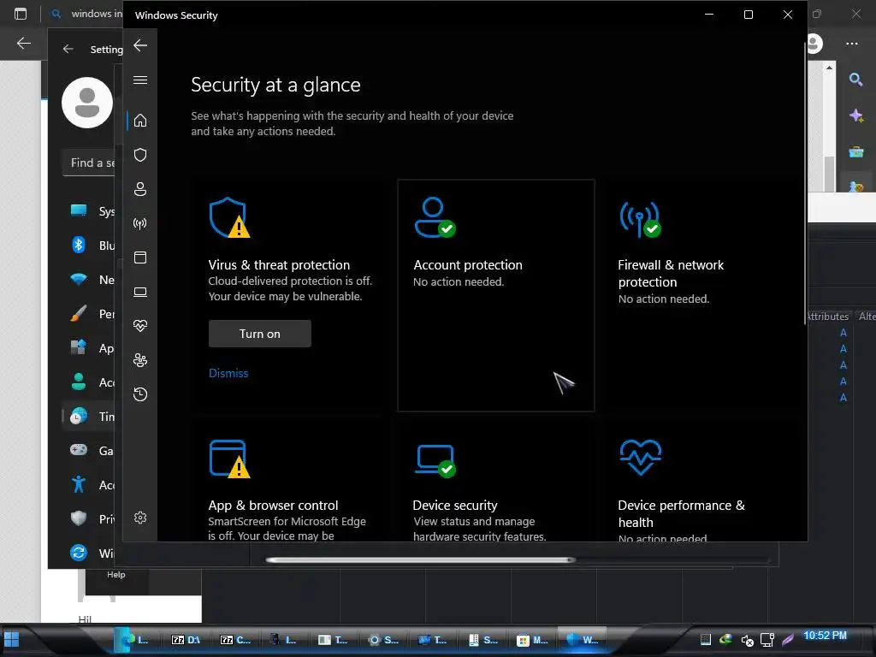Click the browser sidebar Copilot sparkle icon
876x657 pixels.
(x=855, y=115)
